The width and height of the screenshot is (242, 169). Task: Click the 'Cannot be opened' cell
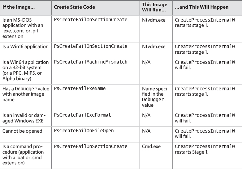coord(22,131)
